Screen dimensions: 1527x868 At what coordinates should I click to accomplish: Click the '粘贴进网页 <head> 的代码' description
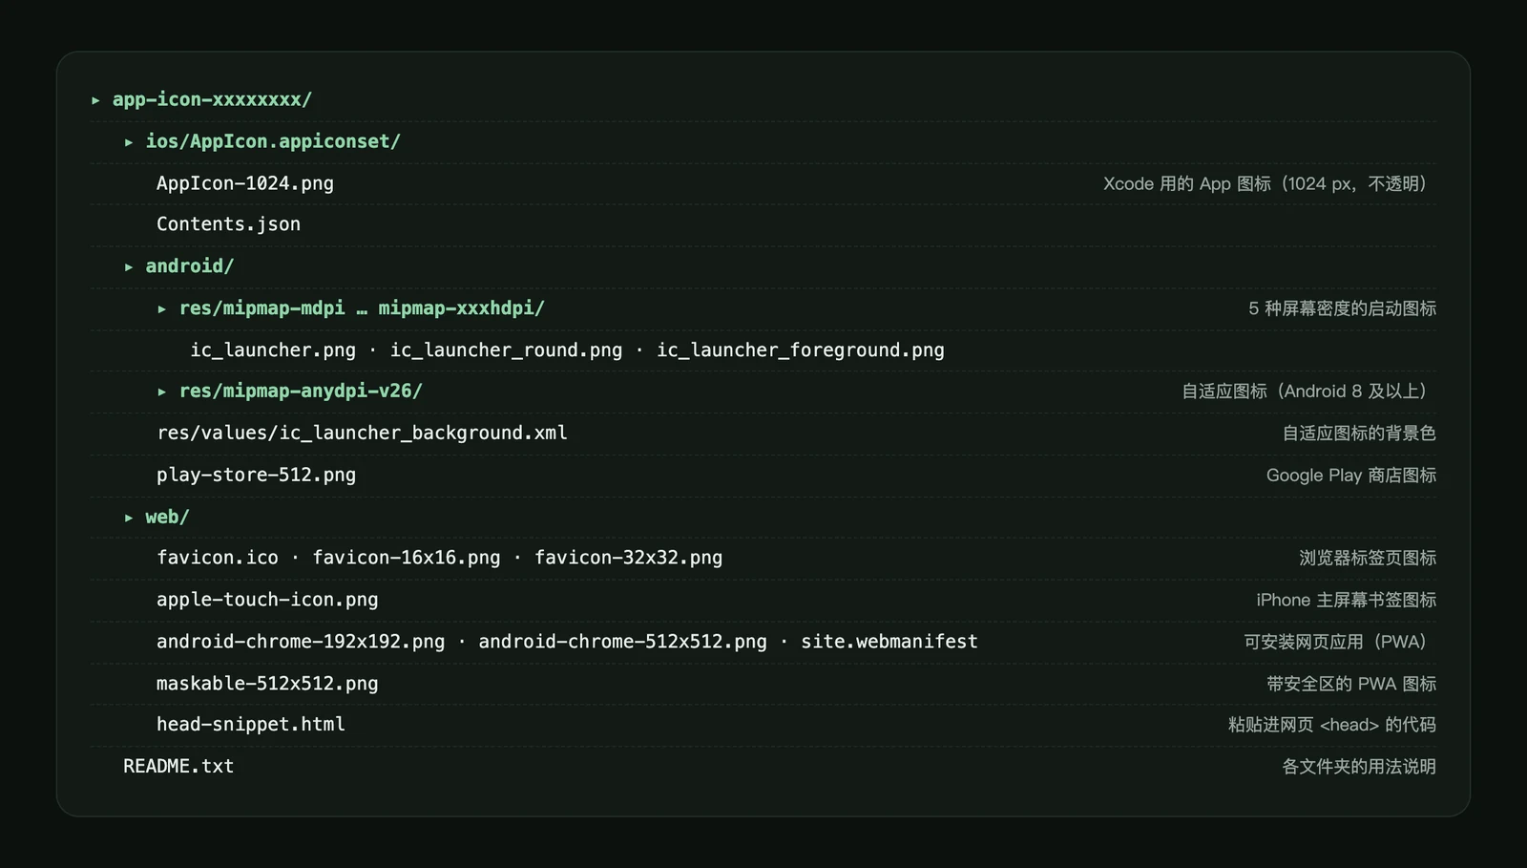coord(1332,725)
